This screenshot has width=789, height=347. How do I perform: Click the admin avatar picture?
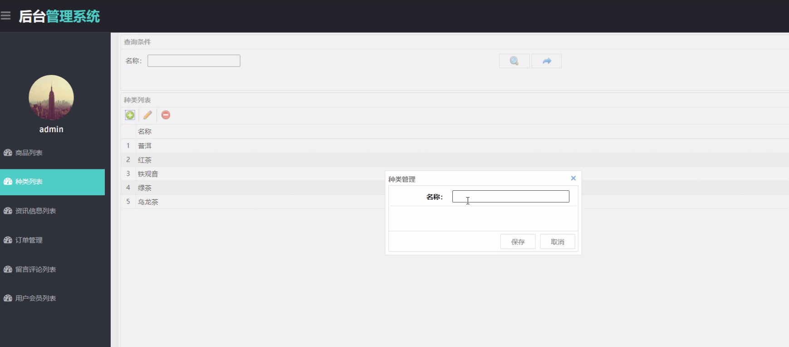tap(51, 98)
